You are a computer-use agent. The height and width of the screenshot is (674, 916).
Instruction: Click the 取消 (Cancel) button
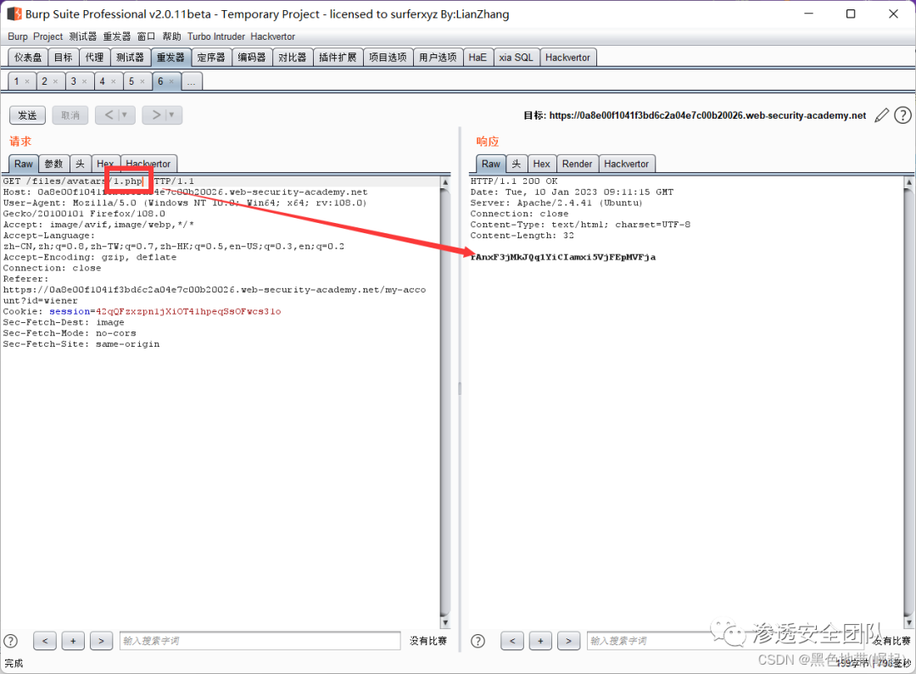point(70,115)
